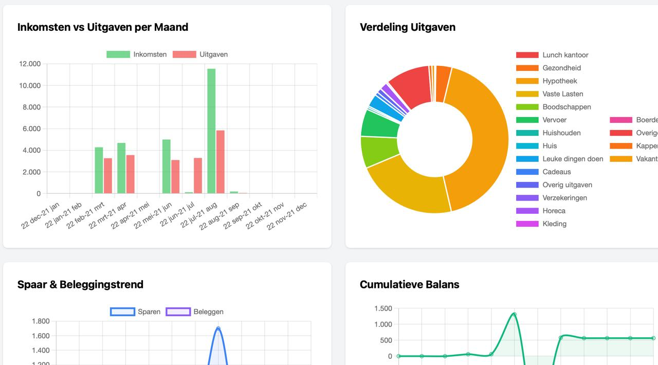Click the '12.000' y-axis value
Viewport: 658px width, 365px height.
[30, 64]
